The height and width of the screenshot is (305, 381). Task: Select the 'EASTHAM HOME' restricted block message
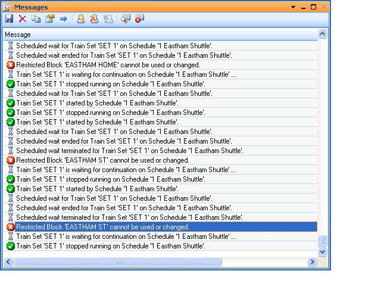tap(108, 65)
